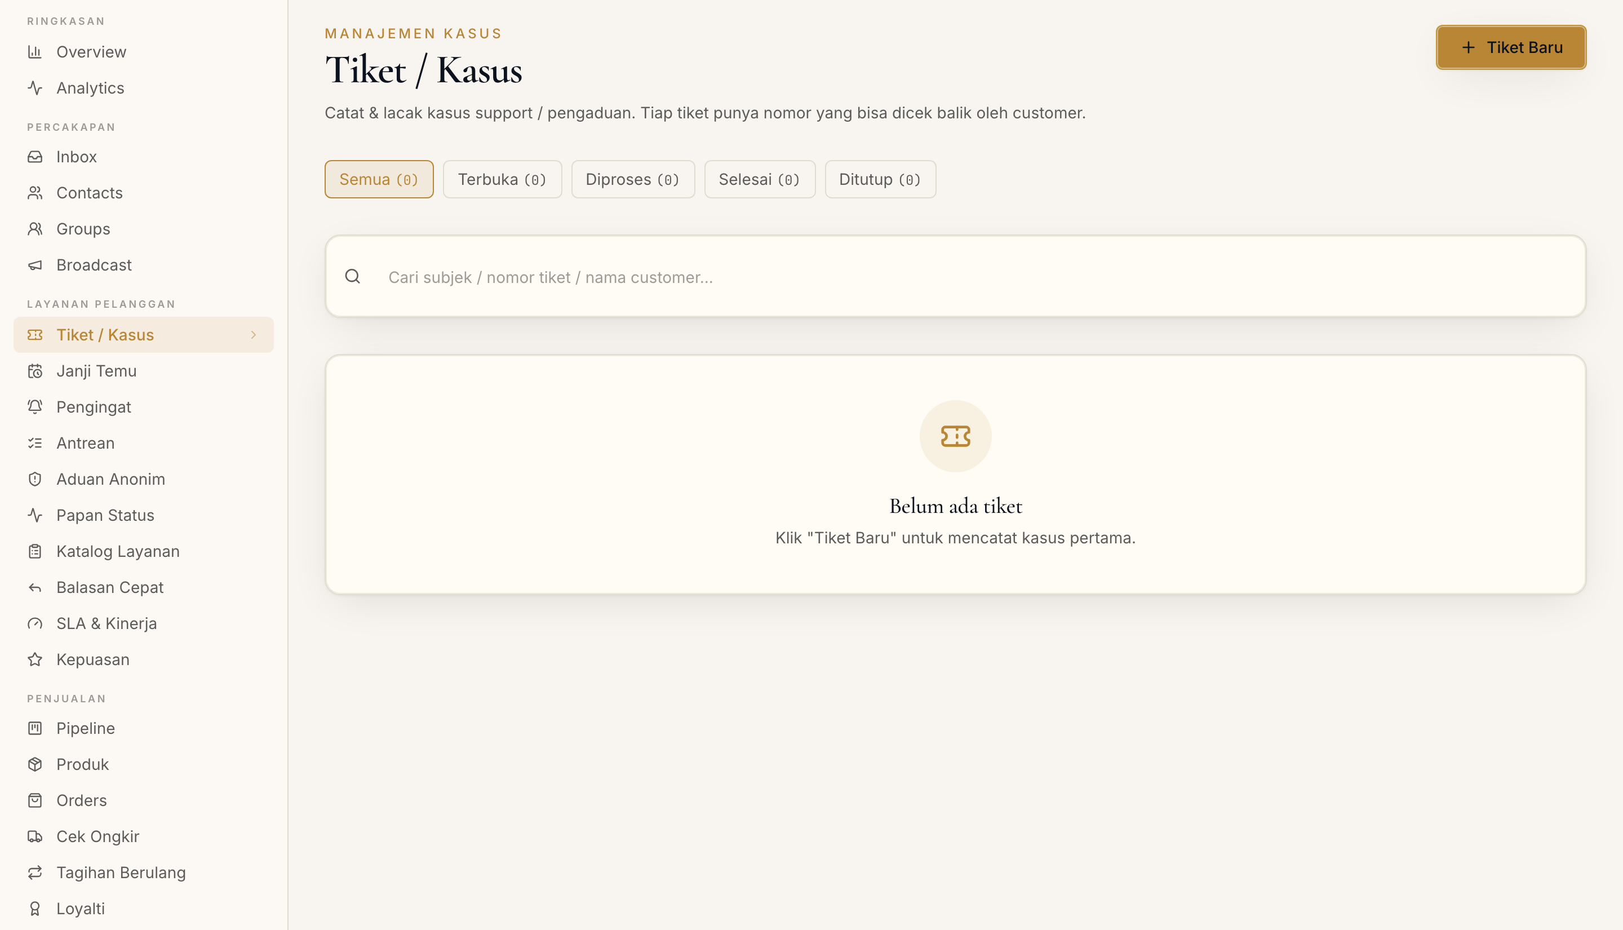1623x930 pixels.
Task: Click the ticket icon above 'Belum ada tiket'
Action: (x=955, y=436)
